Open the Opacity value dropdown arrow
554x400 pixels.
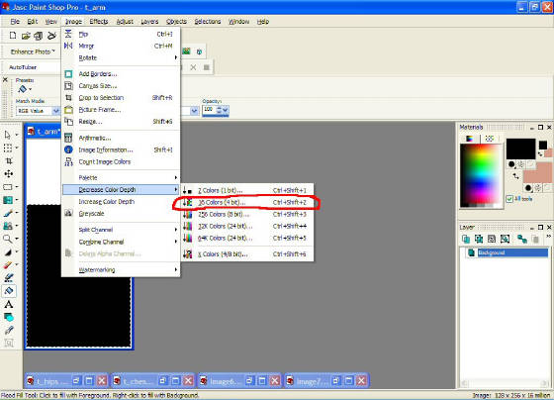(226, 111)
